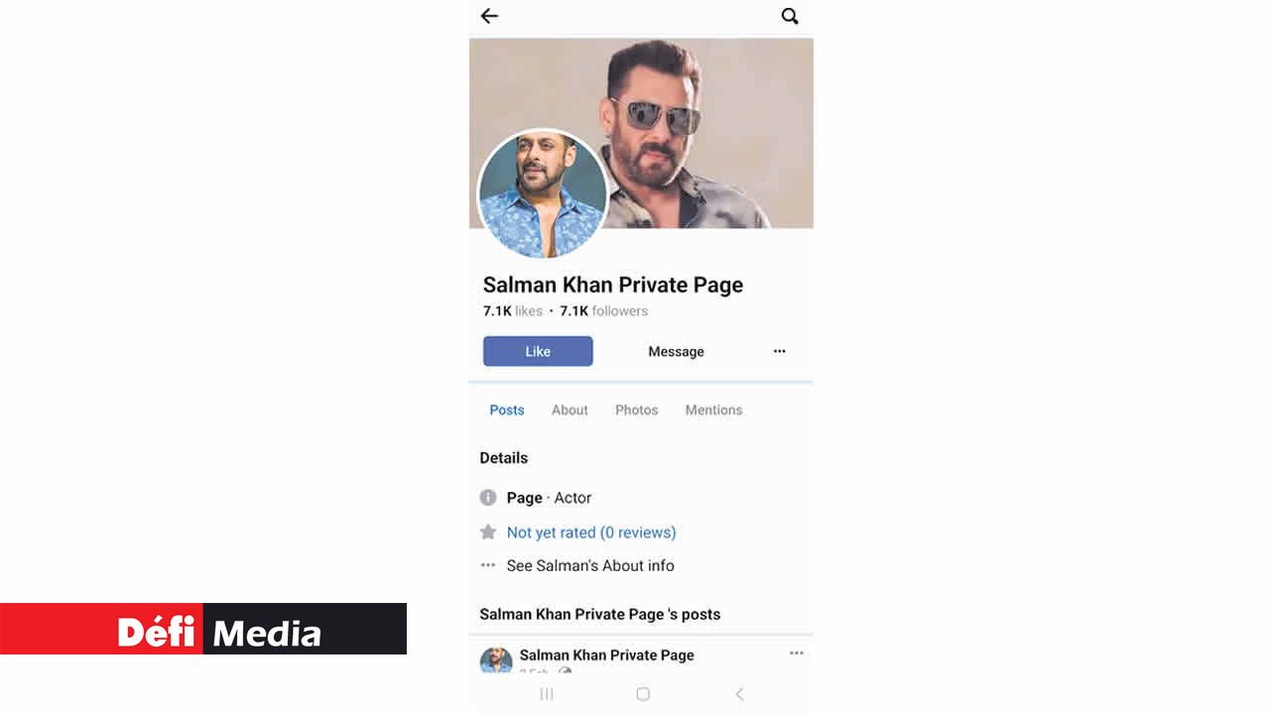Open the Photos tab
Screen dimensions: 1270x714
[637, 410]
